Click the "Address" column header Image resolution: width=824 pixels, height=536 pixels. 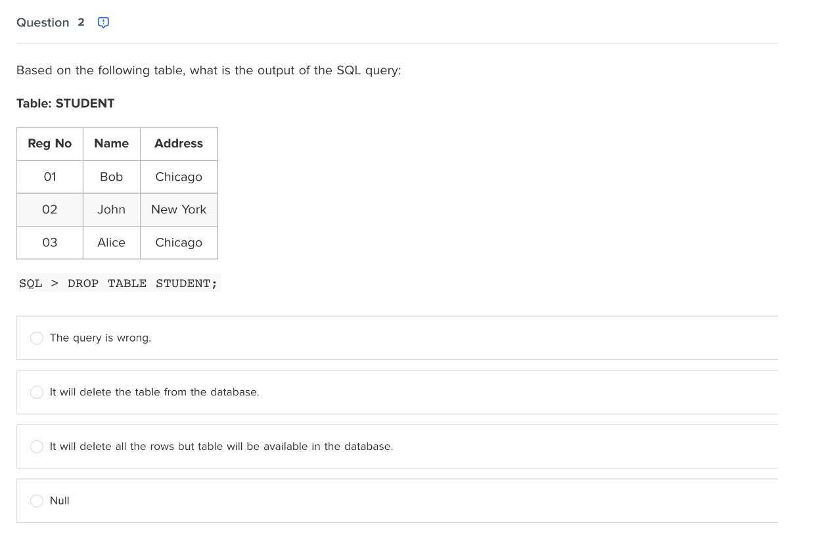[x=179, y=144]
